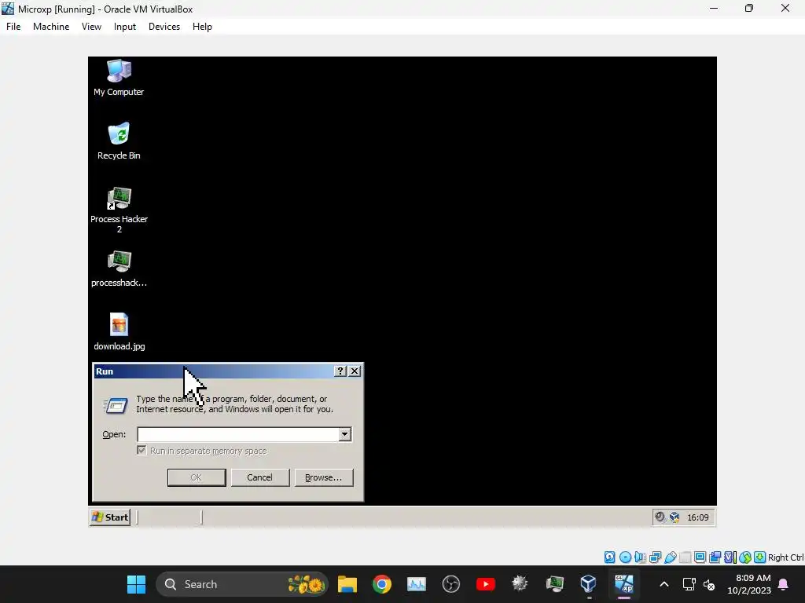
Task: Click the grayed shared folders indicator in VirtualBox status bar
Action: point(685,557)
